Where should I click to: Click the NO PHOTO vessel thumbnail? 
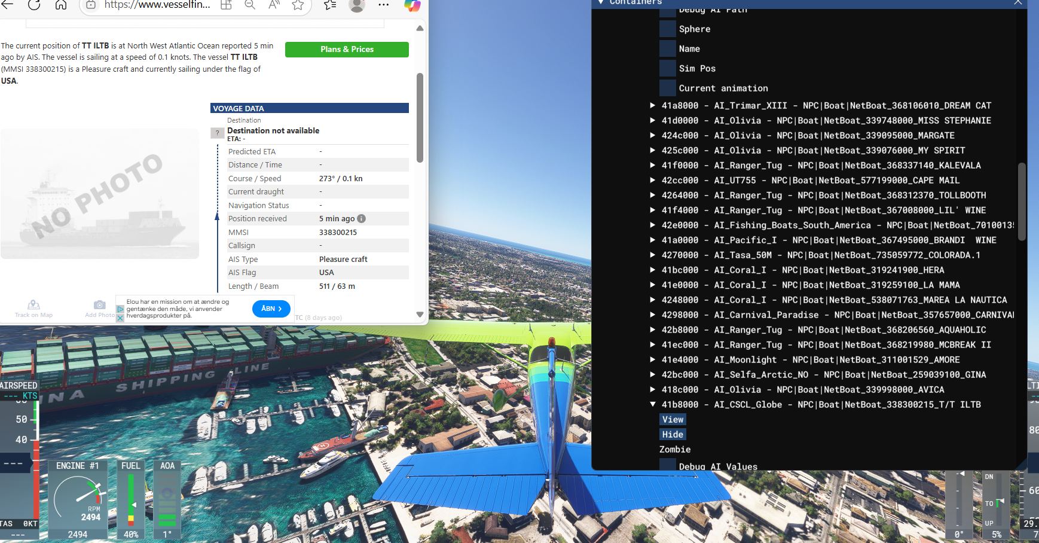click(100, 194)
